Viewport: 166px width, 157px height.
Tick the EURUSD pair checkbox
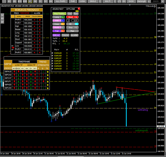coord(52,69)
